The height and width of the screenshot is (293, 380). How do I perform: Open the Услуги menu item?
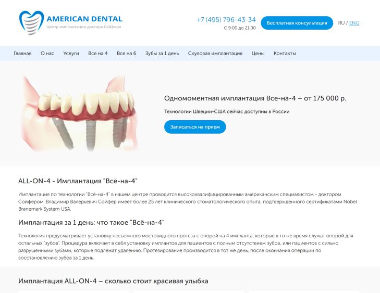pyautogui.click(x=71, y=54)
